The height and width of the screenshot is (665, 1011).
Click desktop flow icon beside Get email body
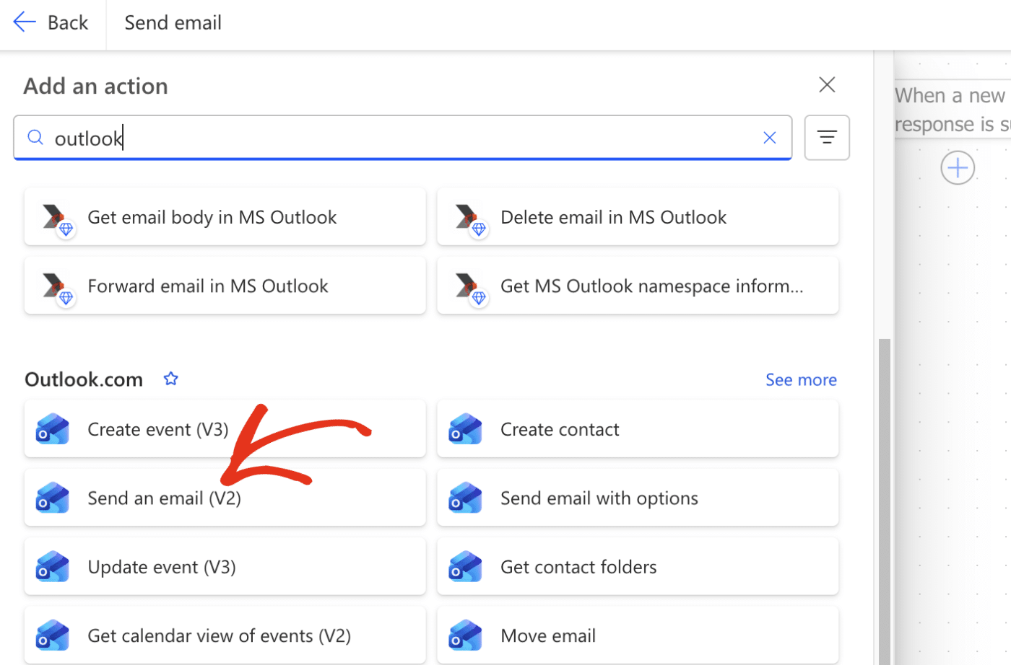tap(57, 219)
